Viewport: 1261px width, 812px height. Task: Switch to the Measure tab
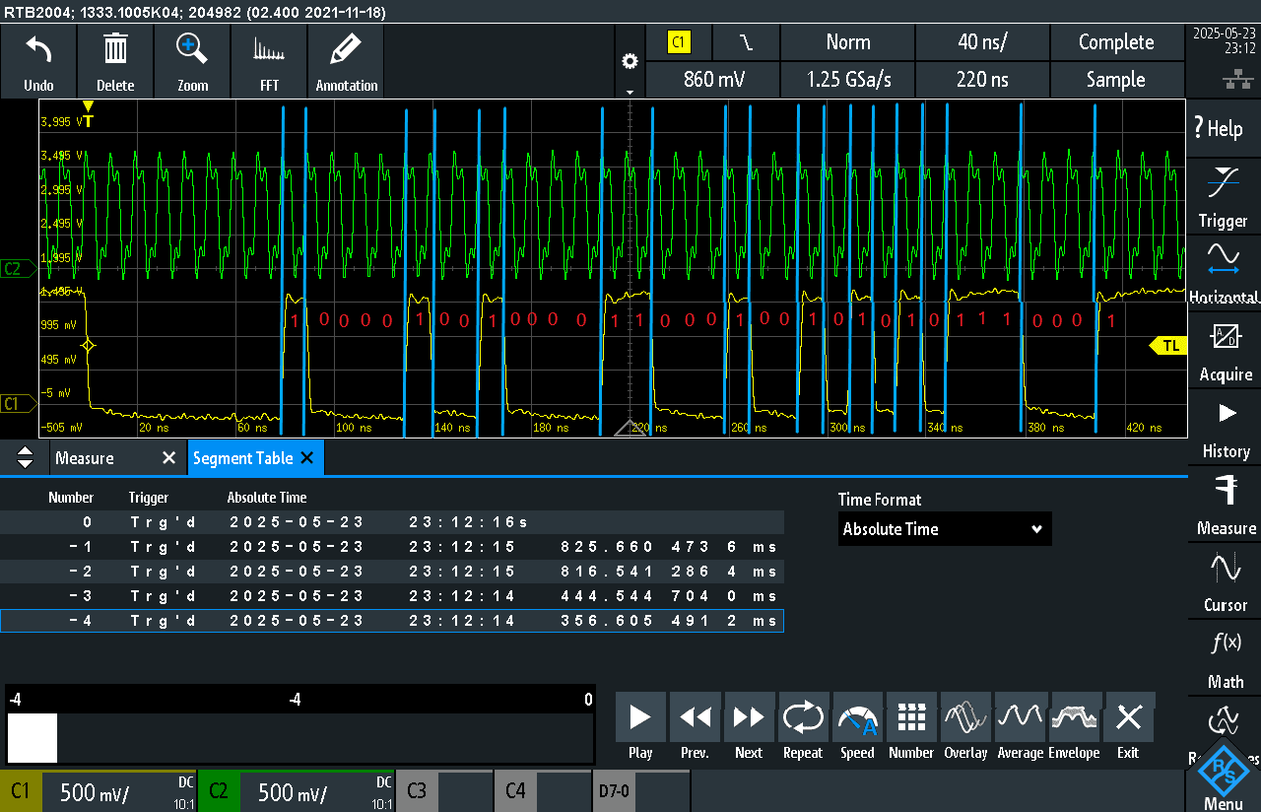85,458
